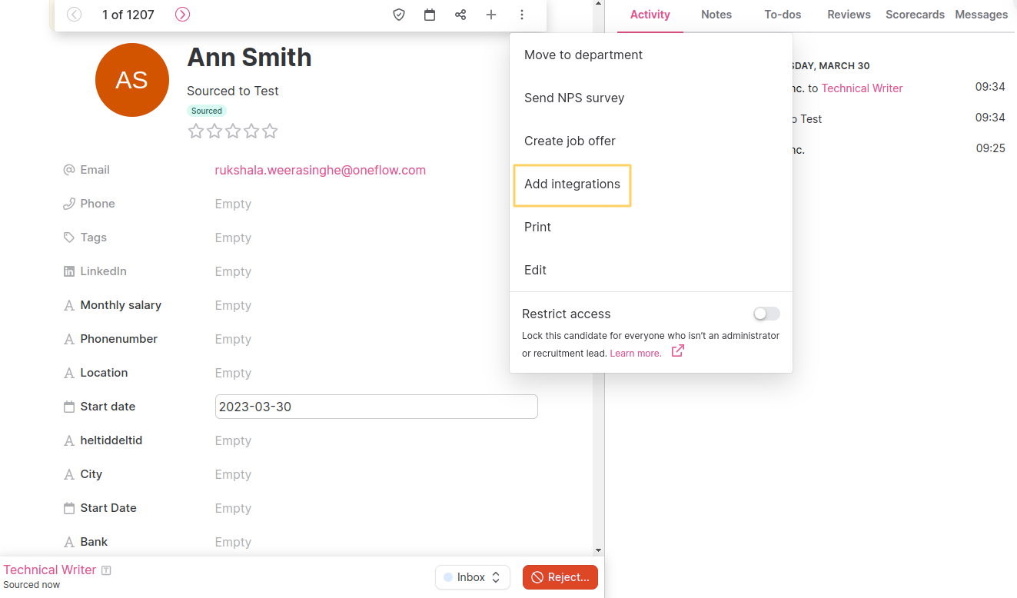Viewport: 1017px width, 598px height.
Task: Click the LinkedIn Empty value
Action: (x=233, y=271)
